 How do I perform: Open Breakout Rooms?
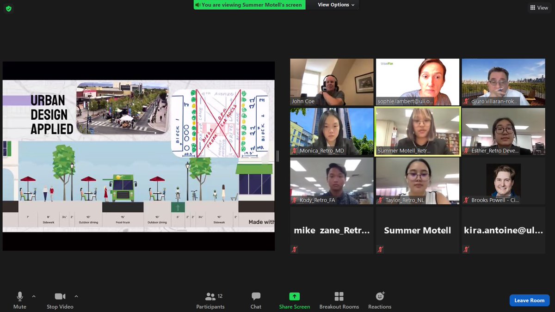click(x=339, y=300)
